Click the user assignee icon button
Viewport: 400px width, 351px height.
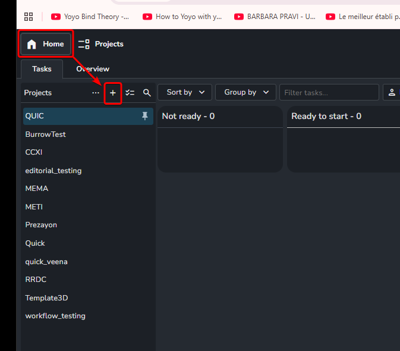pyautogui.click(x=392, y=92)
